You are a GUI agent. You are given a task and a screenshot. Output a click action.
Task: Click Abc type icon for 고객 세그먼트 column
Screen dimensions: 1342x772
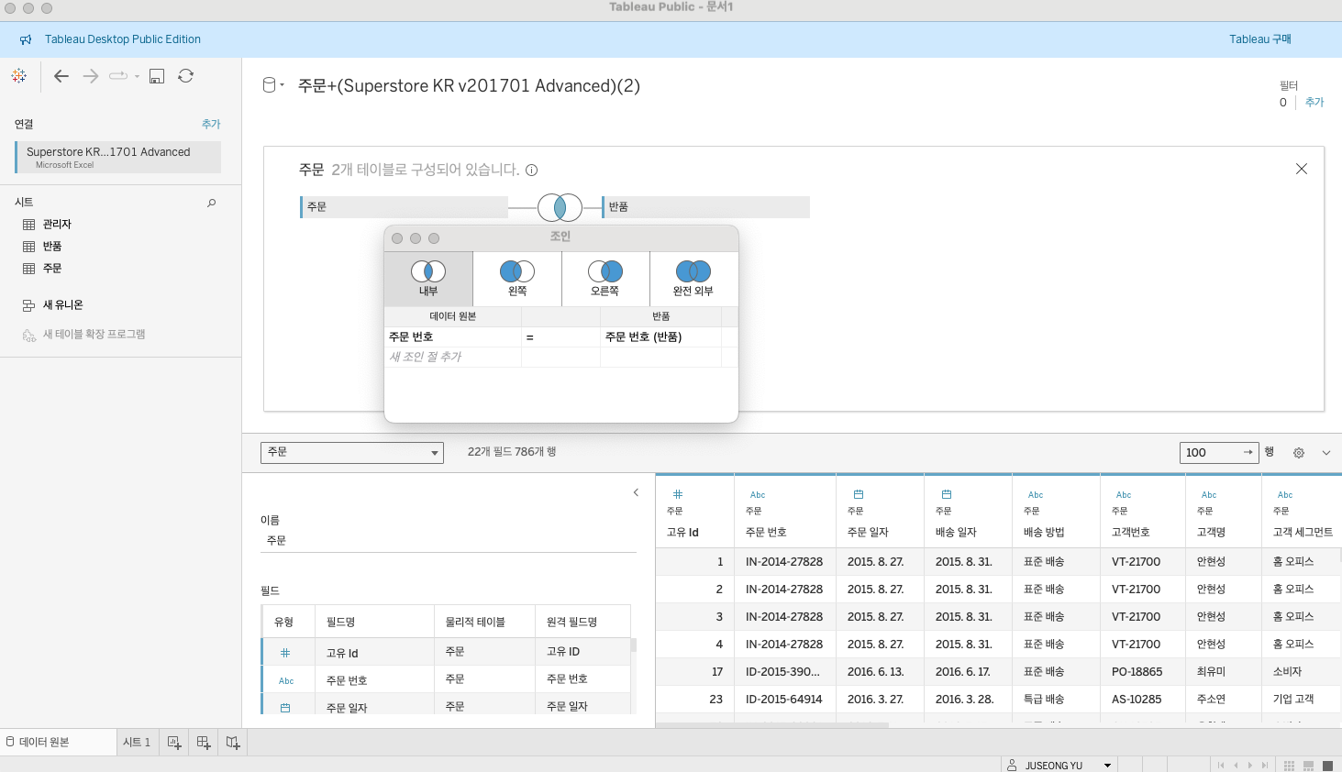[x=1285, y=495]
